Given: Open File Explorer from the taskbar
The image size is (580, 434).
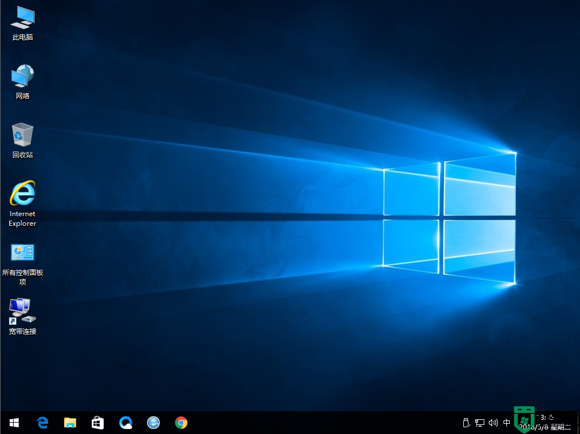Looking at the screenshot, I should (x=70, y=423).
